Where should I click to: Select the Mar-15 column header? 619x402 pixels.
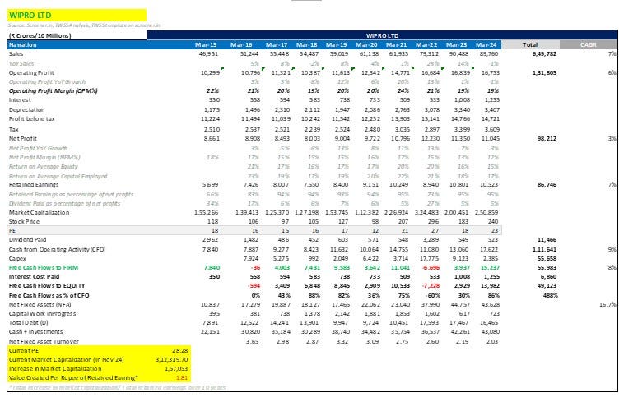coord(206,44)
